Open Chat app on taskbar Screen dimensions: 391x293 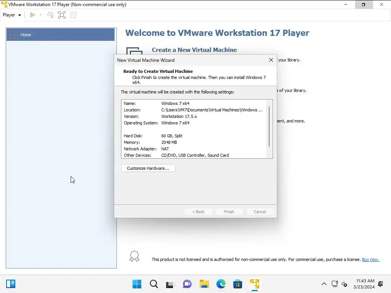click(187, 284)
